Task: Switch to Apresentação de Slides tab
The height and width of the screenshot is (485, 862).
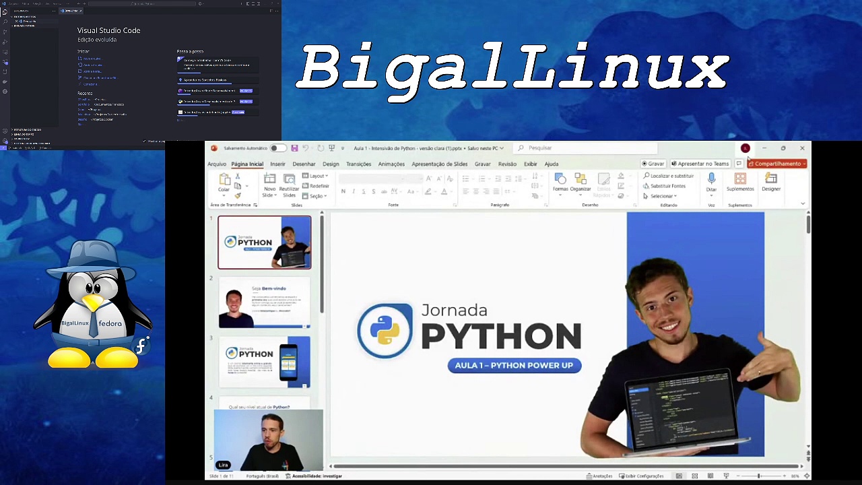Action: 439,164
